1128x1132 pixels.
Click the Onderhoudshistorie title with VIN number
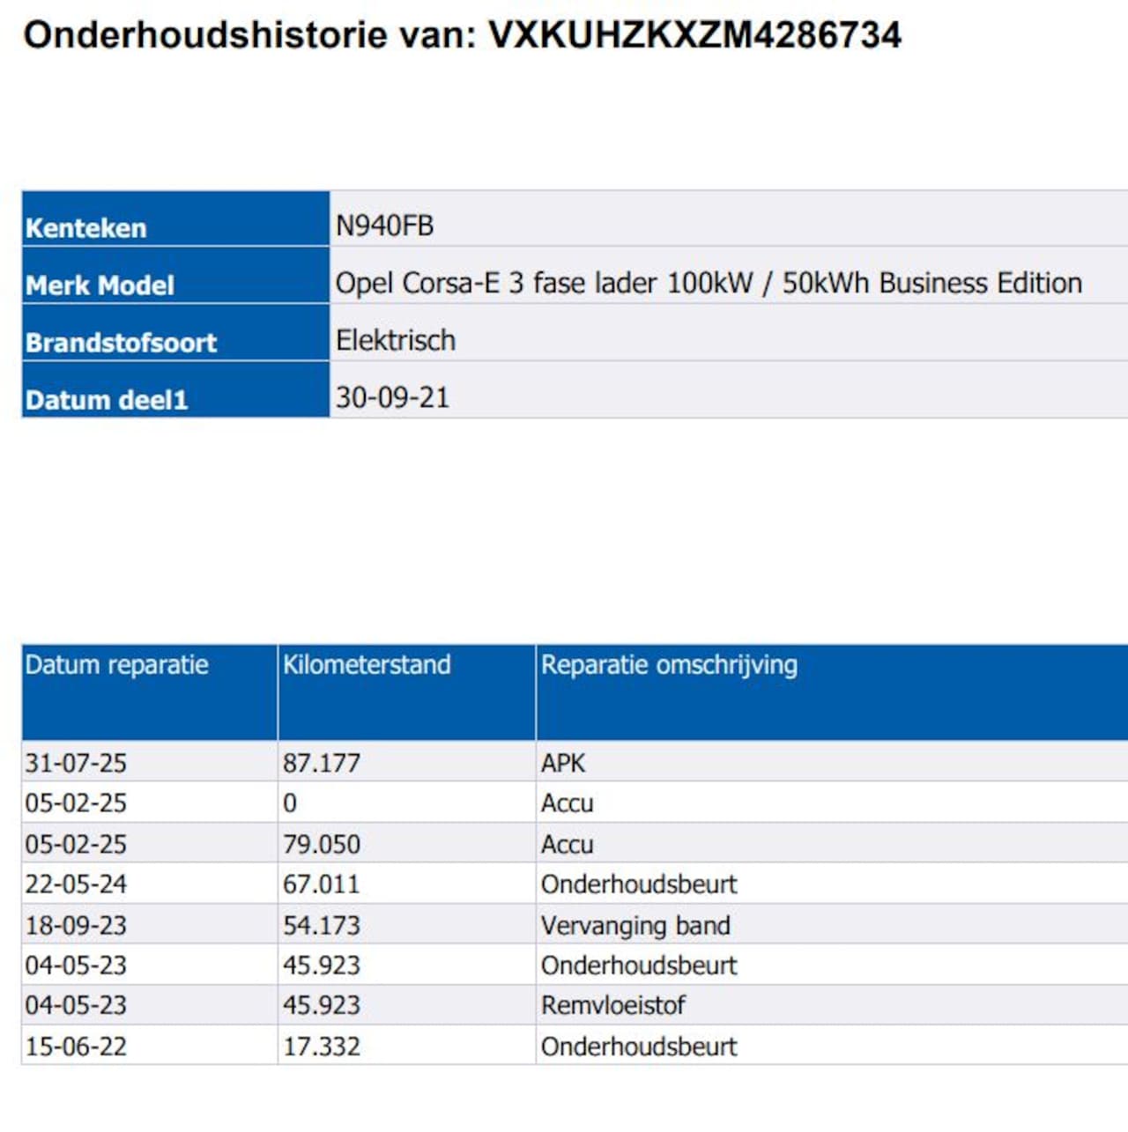coord(462,35)
